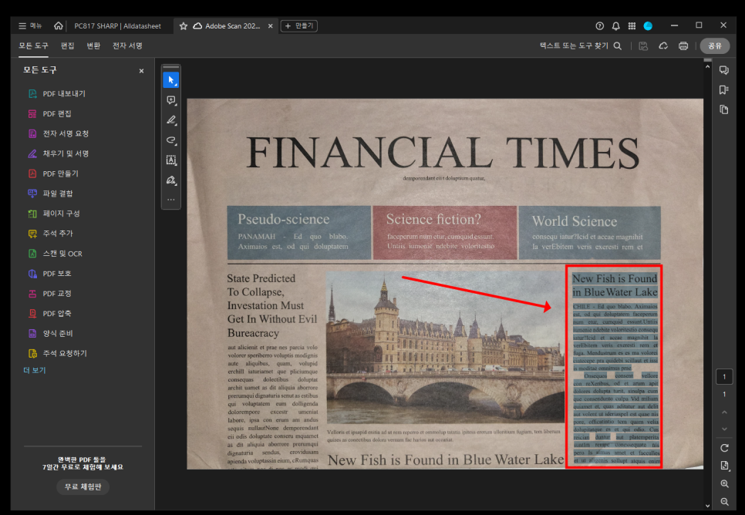This screenshot has width=745, height=515.
Task: Zoom out of the document
Action: (x=724, y=502)
